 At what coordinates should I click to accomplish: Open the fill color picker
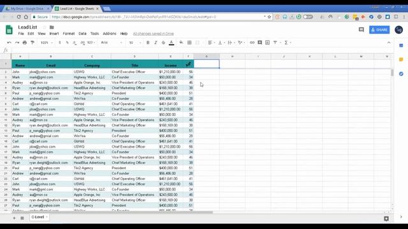[181, 43]
